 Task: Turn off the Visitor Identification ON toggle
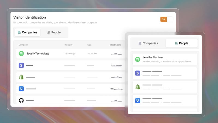tap(166, 19)
